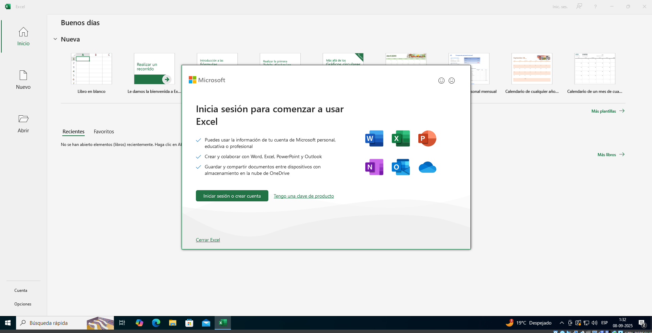This screenshot has height=333, width=652.
Task: Open the Abril 20XX calendar template
Action: (406, 59)
